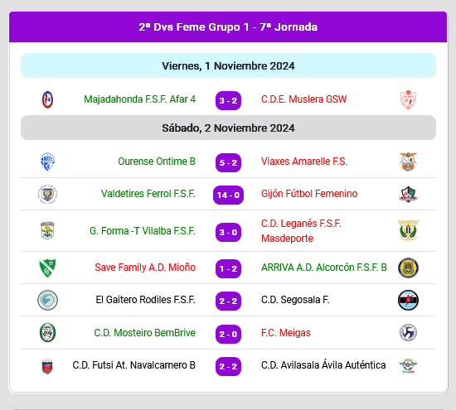
Task: Click the C.D.E. Muslera GSW crest
Action: (x=408, y=99)
